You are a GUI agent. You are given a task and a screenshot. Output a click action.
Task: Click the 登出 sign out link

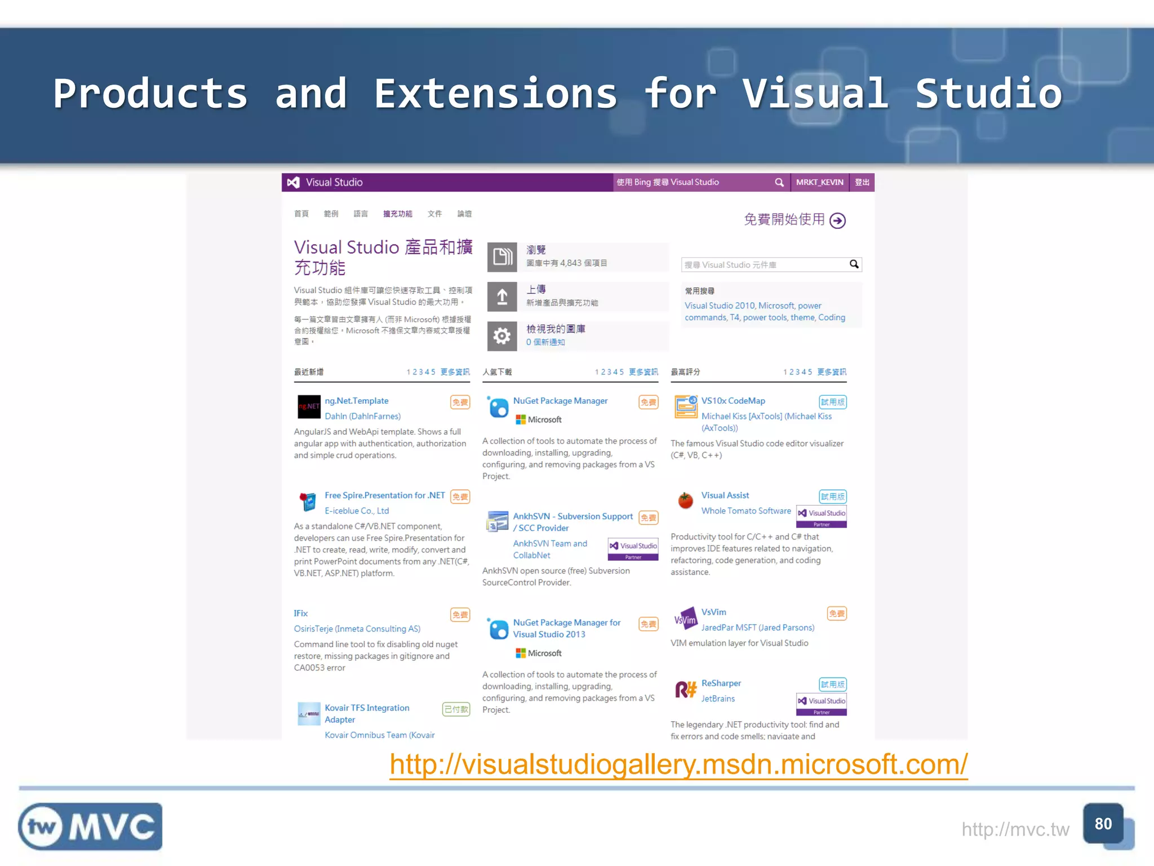pyautogui.click(x=862, y=182)
